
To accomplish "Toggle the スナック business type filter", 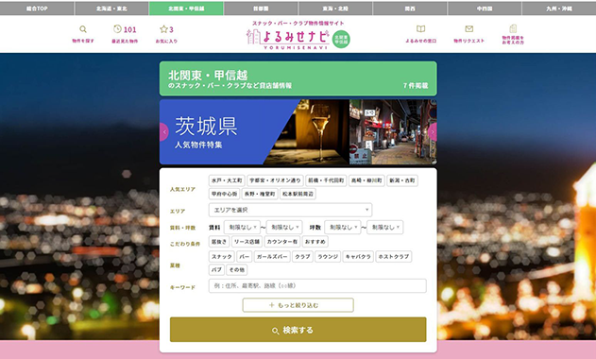I will click(222, 257).
